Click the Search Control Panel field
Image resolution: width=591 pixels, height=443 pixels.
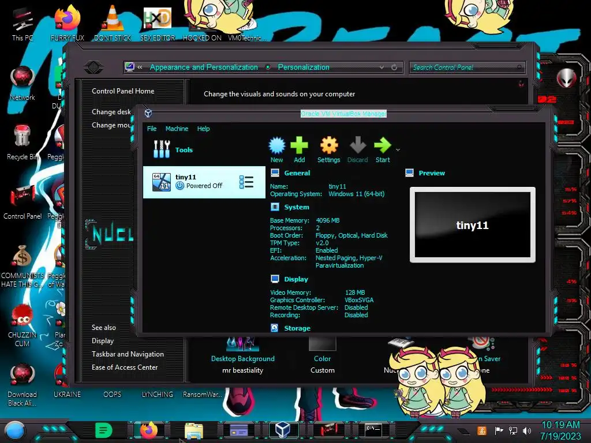click(x=466, y=67)
